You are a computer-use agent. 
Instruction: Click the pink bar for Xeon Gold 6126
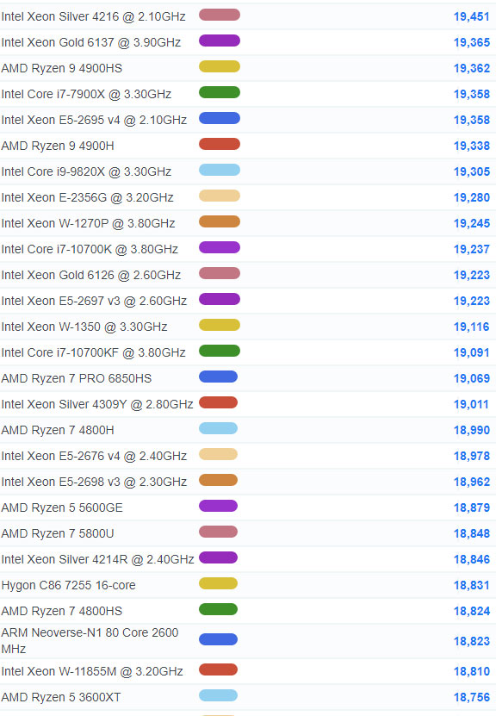tap(220, 273)
